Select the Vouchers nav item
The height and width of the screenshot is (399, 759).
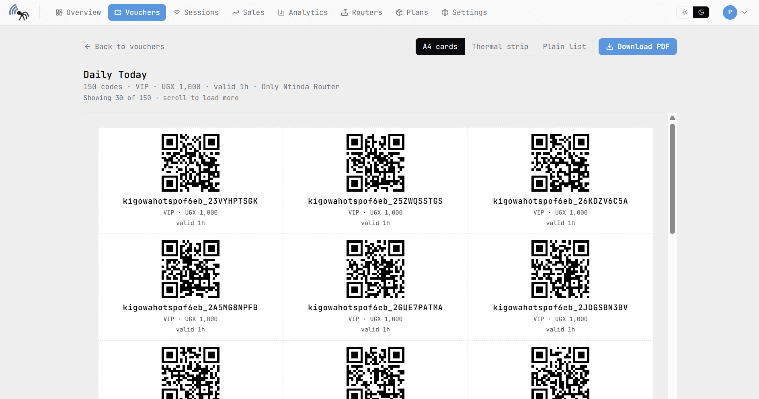point(137,12)
